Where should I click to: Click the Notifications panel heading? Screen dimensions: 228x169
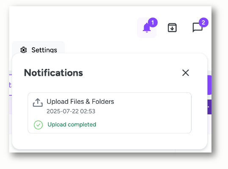pyautogui.click(x=53, y=73)
